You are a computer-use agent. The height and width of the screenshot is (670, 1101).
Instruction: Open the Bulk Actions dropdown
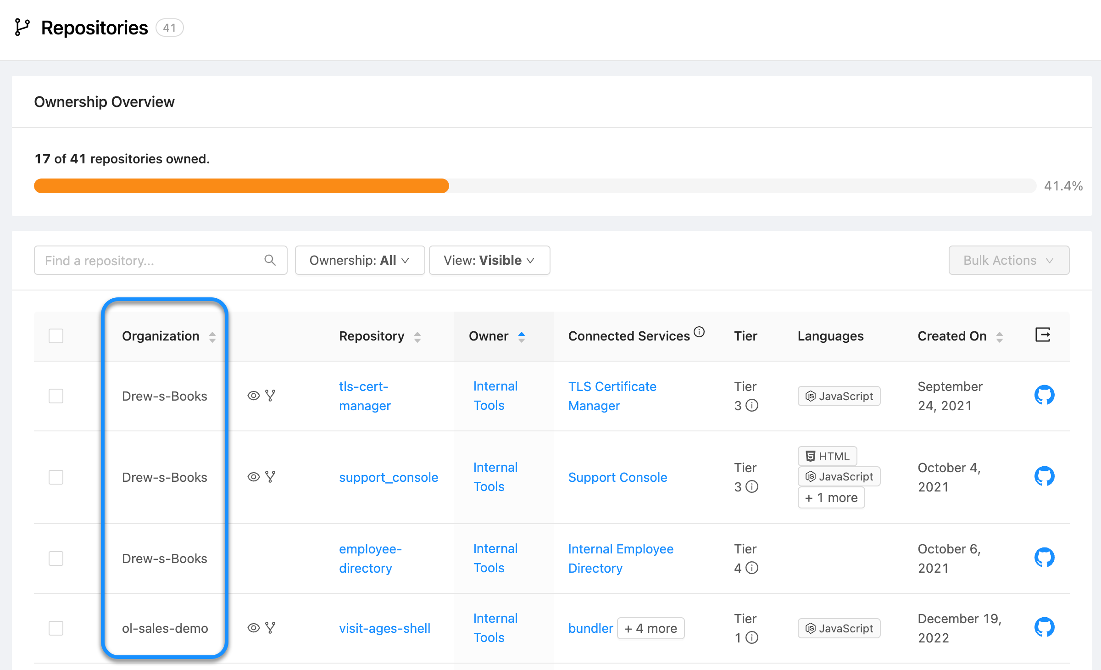(1008, 260)
